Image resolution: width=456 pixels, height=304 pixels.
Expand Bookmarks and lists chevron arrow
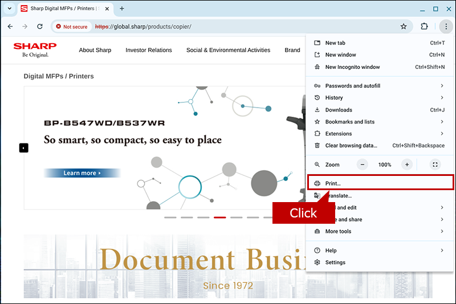coord(442,122)
